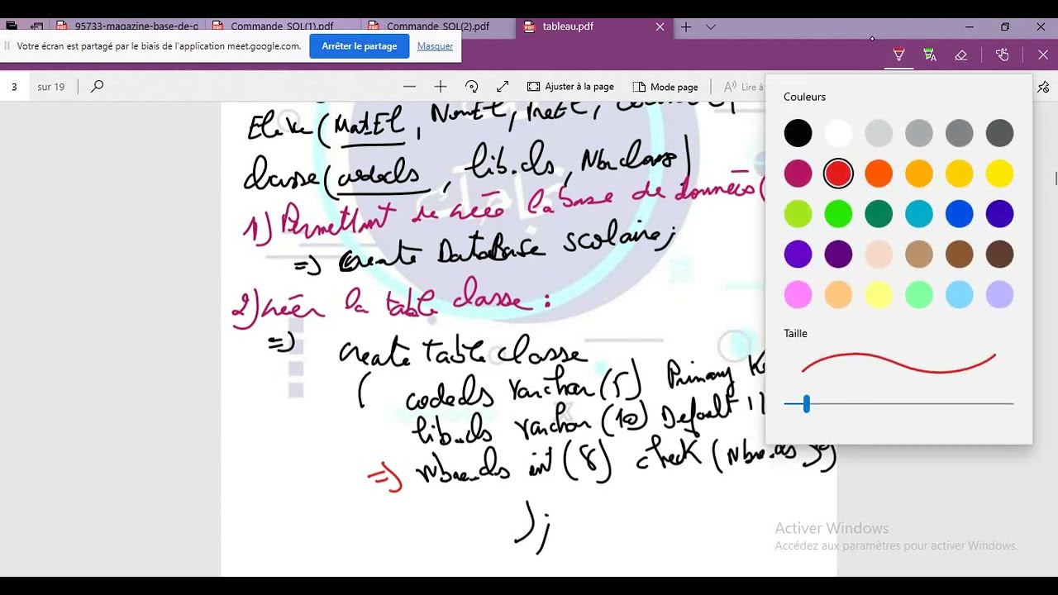Pin the PDF toolbar
This screenshot has width=1058, height=595.
[1043, 86]
